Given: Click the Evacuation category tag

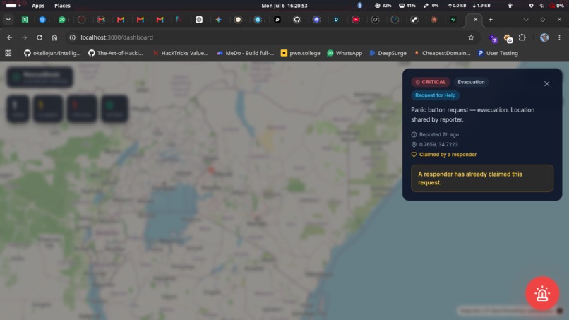Looking at the screenshot, I should coord(471,82).
